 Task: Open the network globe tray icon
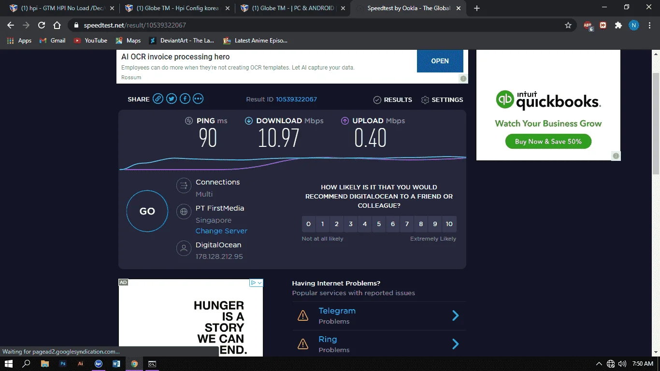coord(611,364)
